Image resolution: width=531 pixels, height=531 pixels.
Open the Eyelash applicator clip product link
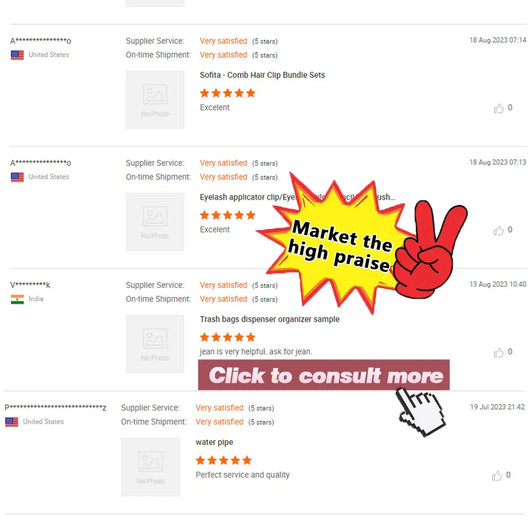point(247,197)
